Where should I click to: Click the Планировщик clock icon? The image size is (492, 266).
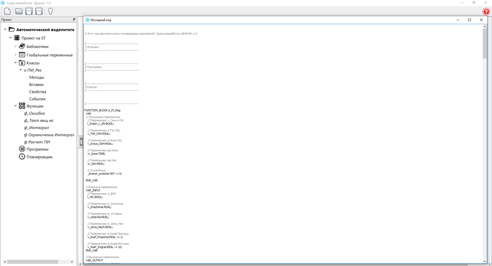pyautogui.click(x=22, y=157)
